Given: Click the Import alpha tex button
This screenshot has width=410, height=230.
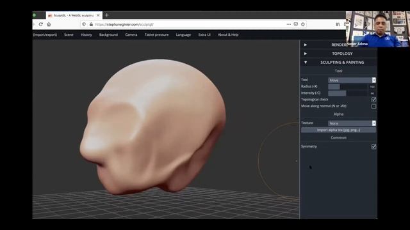Looking at the screenshot, I should point(338,130).
